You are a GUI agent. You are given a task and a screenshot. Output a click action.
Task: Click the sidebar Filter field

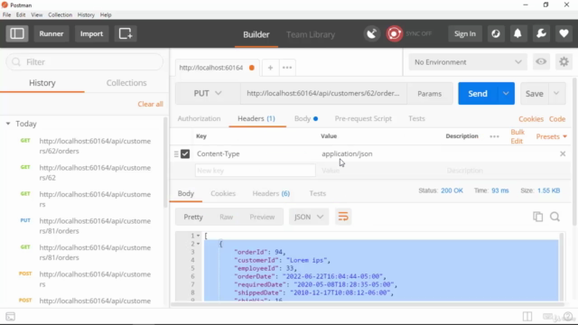tap(85, 62)
